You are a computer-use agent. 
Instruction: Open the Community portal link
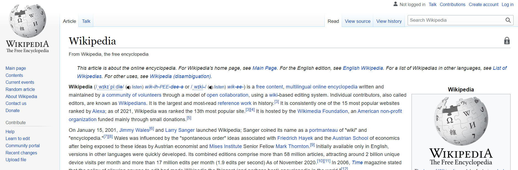pos(23,146)
